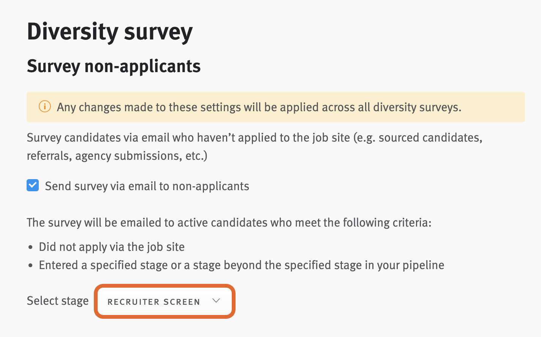Click the Survey non-applicants section title

click(x=114, y=66)
